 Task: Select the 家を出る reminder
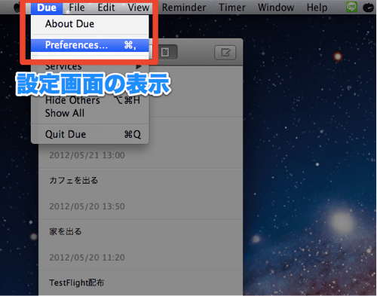coord(140,245)
